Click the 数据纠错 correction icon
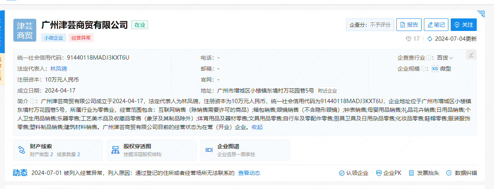 449,173
